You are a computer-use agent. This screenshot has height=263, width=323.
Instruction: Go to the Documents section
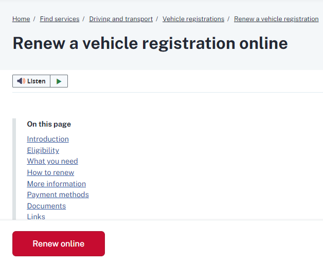coord(46,206)
